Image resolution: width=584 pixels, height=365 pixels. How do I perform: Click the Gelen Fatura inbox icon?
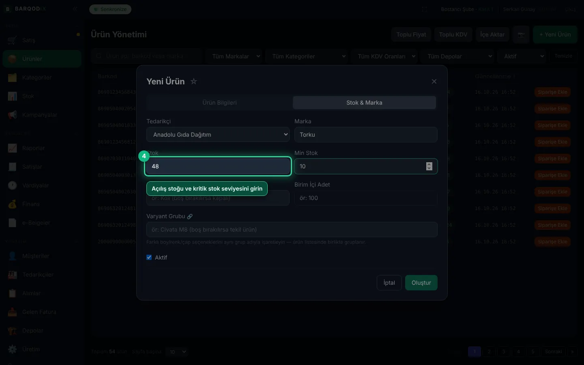click(12, 312)
